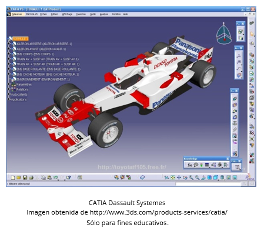This screenshot has width=264, height=231.
Task: Expand the ENS CORPS tree node
Action: pyautogui.click(x=9, y=54)
